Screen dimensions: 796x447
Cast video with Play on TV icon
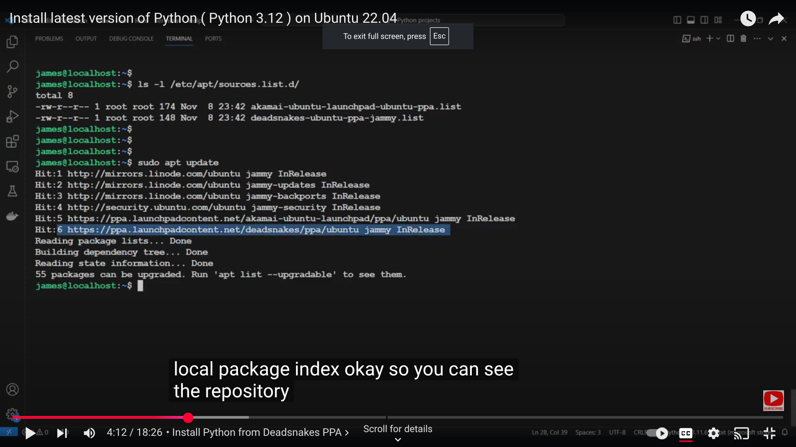pos(741,433)
